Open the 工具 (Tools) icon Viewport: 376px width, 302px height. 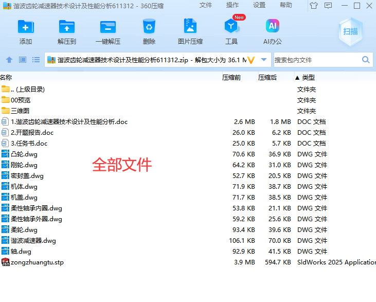click(231, 26)
